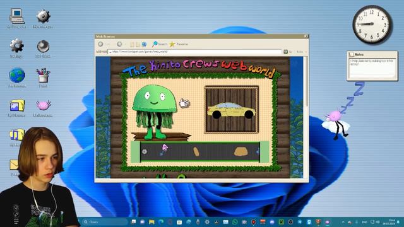Viewport: 404px width, 227px height.
Task: Click the second page icon in browser toolbar
Action: click(138, 45)
